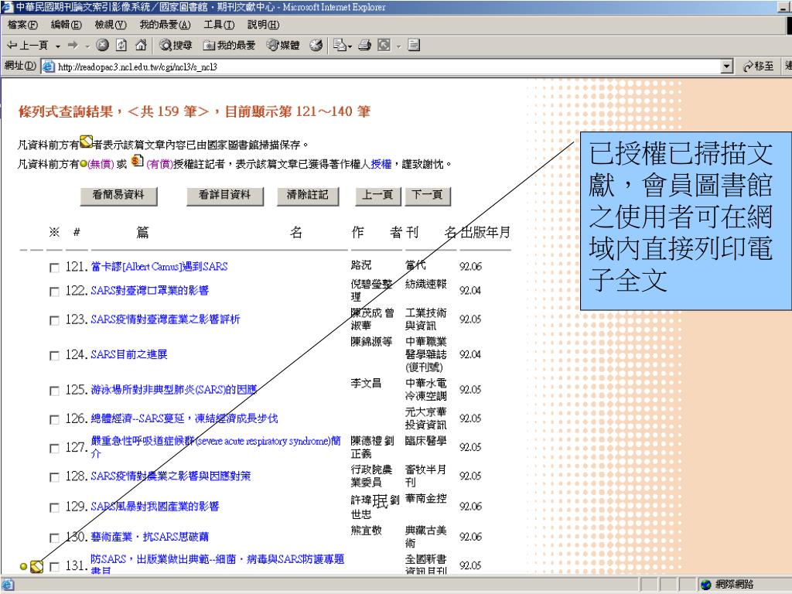Check the box for item 130
Viewport: 792px width, 594px height.
(x=54, y=538)
